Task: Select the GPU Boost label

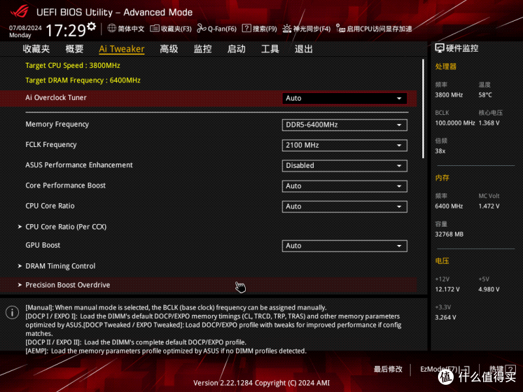Action: point(42,246)
